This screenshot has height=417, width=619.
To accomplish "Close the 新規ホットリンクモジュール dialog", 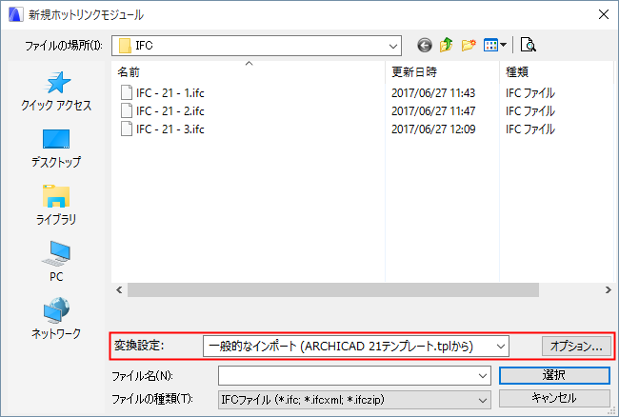I will click(603, 14).
